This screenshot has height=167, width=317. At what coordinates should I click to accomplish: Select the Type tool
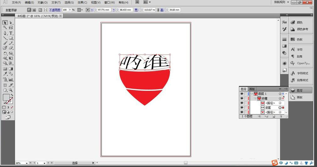[x=11, y=33]
